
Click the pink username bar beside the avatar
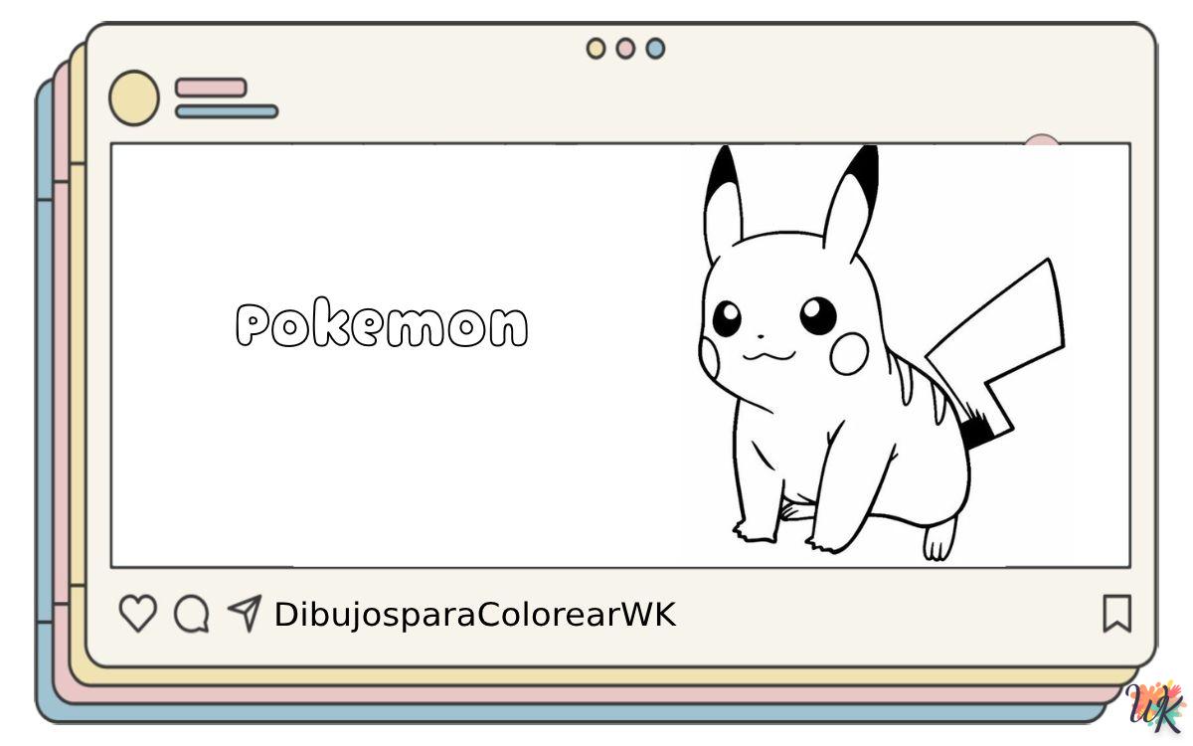point(211,88)
